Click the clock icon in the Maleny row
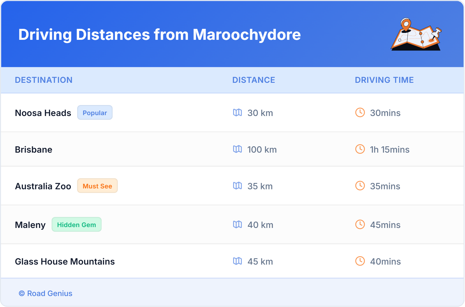The width and height of the screenshot is (465, 307). click(x=360, y=225)
